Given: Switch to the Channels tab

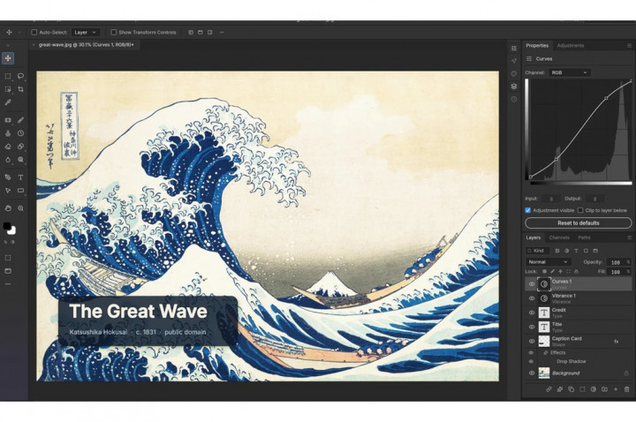Looking at the screenshot, I should coord(559,237).
